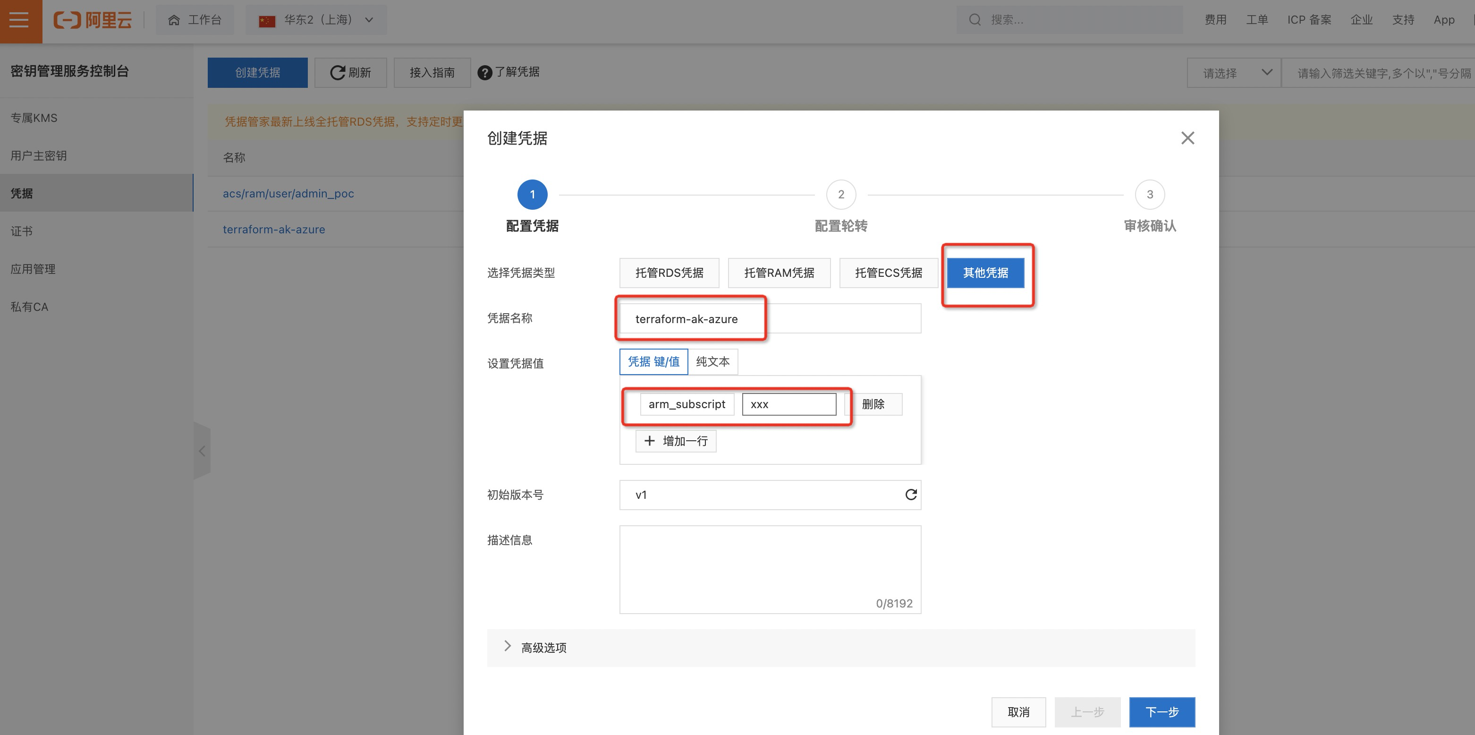Screen dimensions: 1475x735
Task: Open the hamburger navigation menu
Action: [x=19, y=21]
